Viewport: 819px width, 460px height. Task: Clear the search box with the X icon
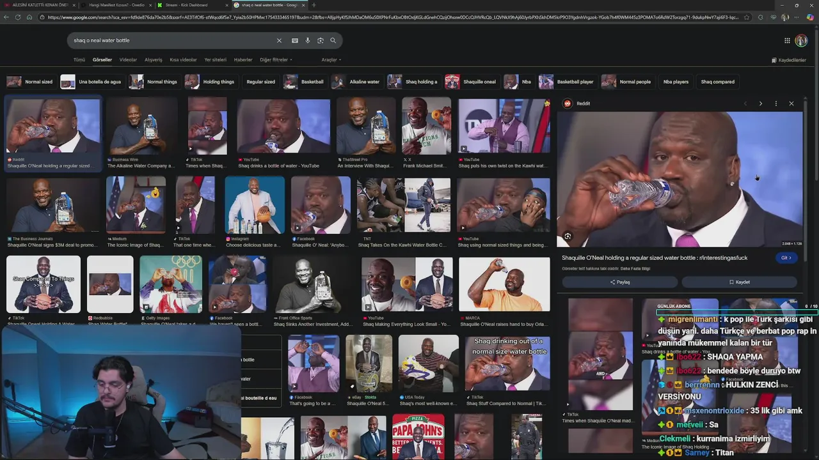[x=279, y=40]
